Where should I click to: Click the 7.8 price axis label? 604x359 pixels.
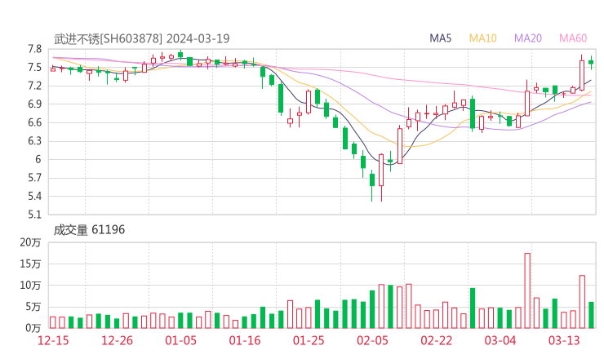[34, 49]
